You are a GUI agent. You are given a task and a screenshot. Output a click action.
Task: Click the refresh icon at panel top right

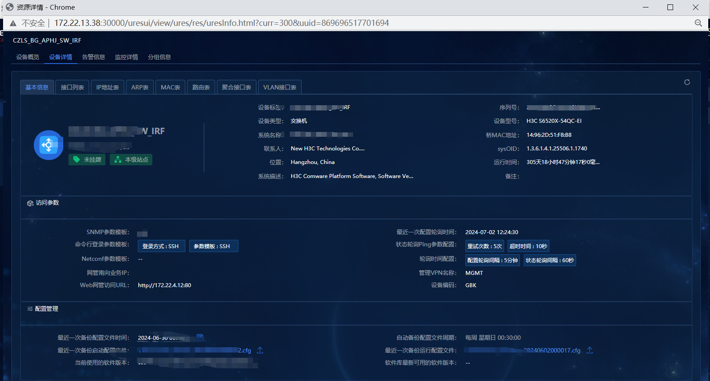click(687, 82)
